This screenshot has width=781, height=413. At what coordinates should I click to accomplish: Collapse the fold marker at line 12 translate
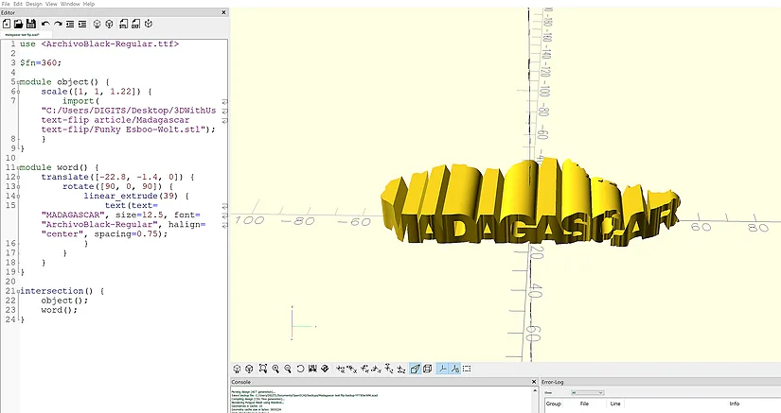[18, 177]
